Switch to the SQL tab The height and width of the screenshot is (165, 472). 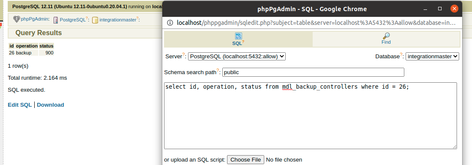(x=239, y=39)
